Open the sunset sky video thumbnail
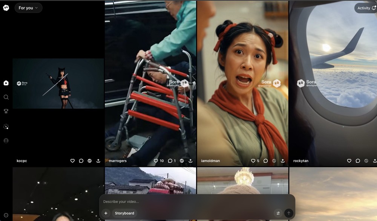The height and width of the screenshot is (221, 377). pyautogui.click(x=333, y=194)
